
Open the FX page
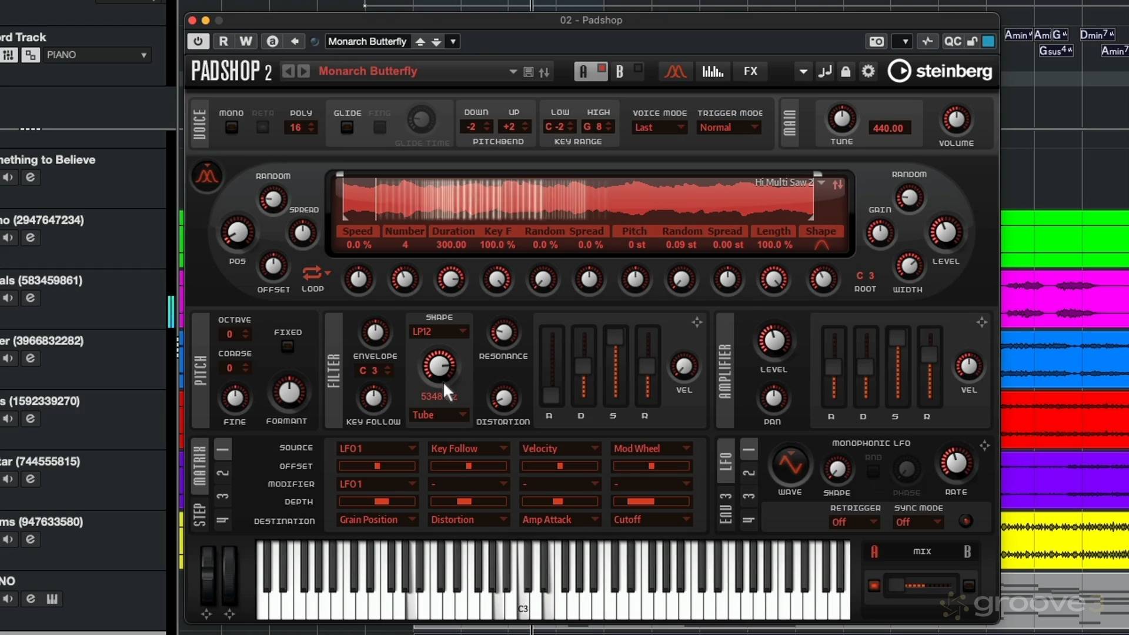point(750,71)
